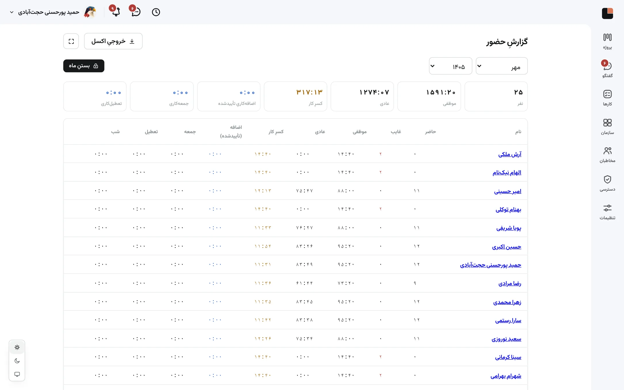This screenshot has height=390, width=624.
Task: Toggle fullscreen with the expand icon
Action: pos(71,41)
